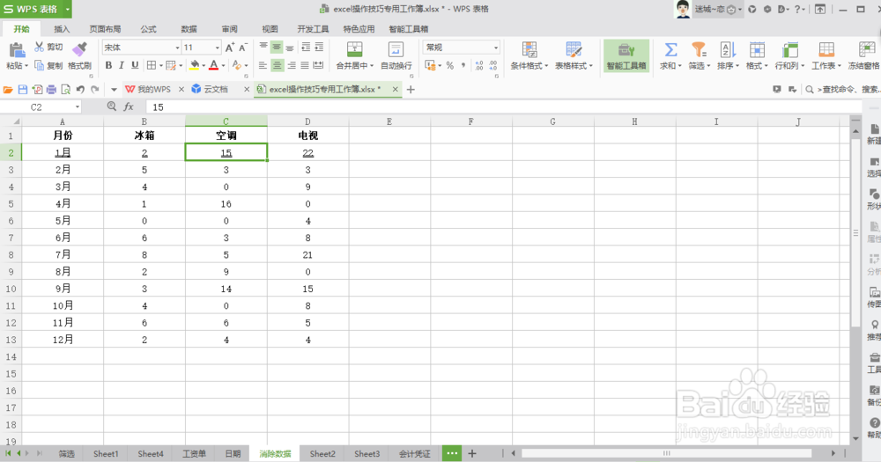This screenshot has height=462, width=881.
Task: Click the Cut (剪切) scissors icon
Action: click(x=39, y=48)
